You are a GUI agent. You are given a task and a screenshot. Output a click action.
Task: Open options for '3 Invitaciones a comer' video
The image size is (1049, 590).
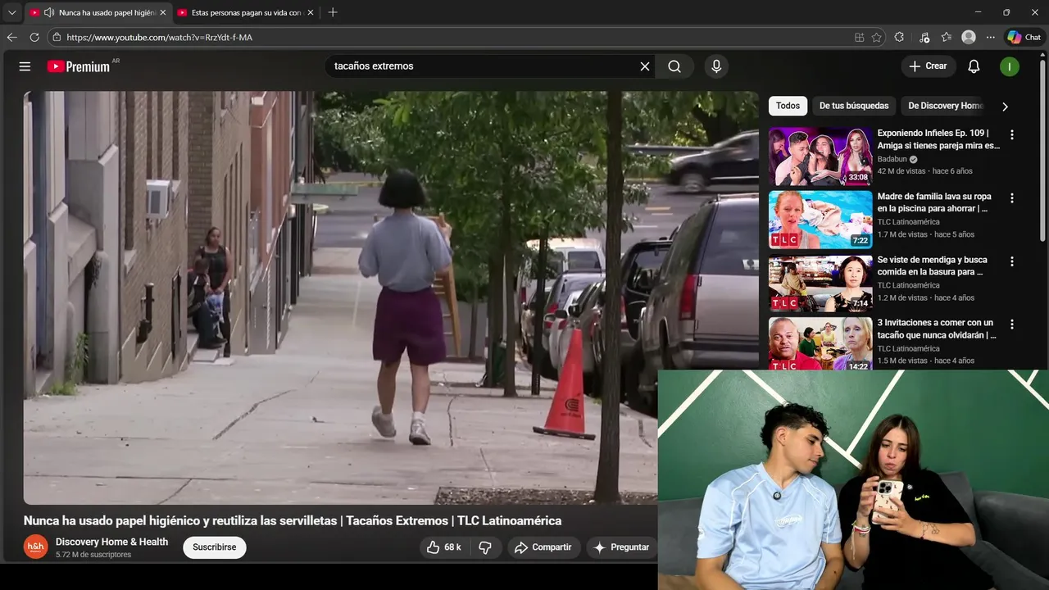[1012, 324]
